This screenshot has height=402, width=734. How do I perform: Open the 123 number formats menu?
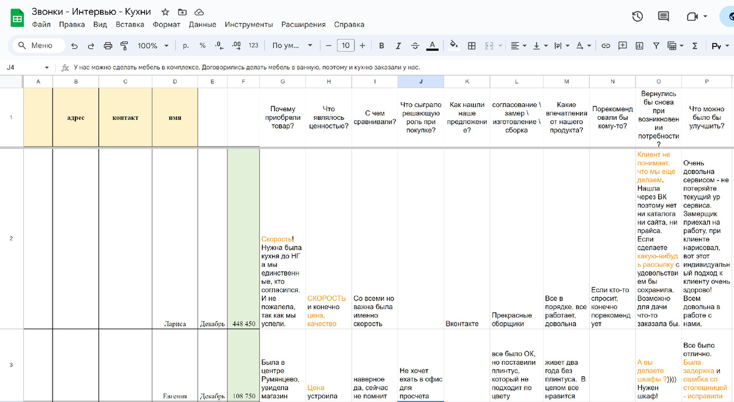[254, 46]
